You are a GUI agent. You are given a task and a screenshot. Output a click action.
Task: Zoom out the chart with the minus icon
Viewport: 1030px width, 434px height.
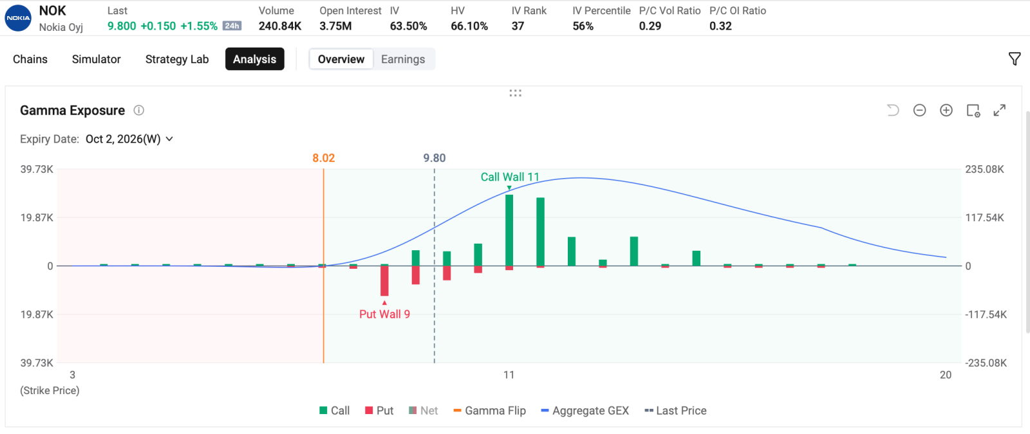tap(919, 111)
